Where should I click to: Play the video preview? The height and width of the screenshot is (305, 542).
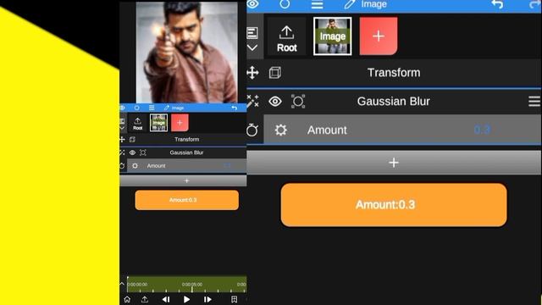pyautogui.click(x=186, y=299)
